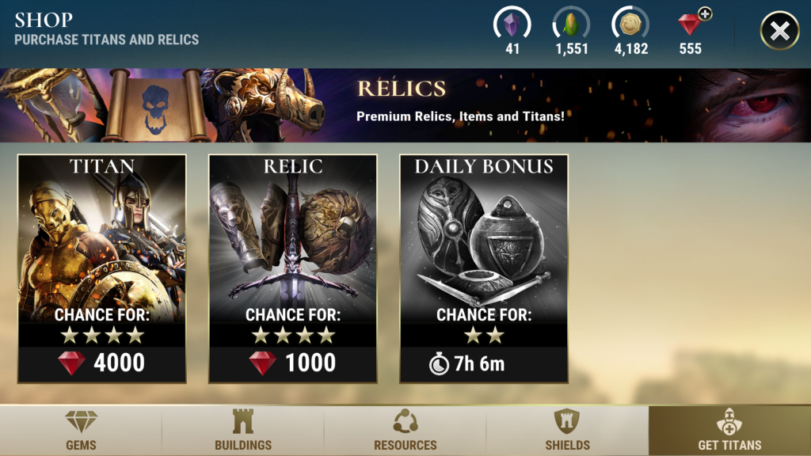Tap the 4,182 gold balance
The height and width of the screenshot is (456, 811).
pyautogui.click(x=631, y=49)
